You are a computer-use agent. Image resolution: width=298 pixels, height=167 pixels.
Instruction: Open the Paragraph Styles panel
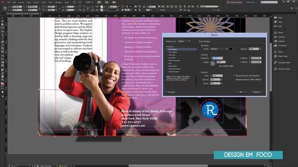click(282, 63)
